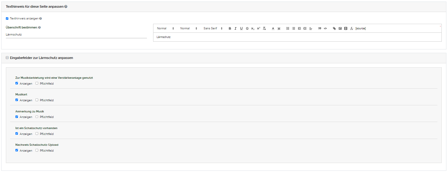Enable Pflichtfeld for Musikart
447x172 pixels.
coord(37,100)
